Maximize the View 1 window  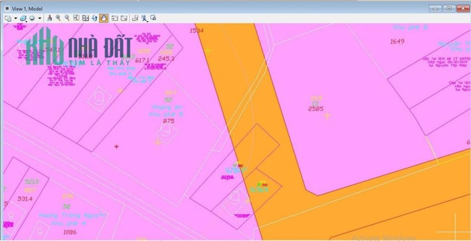pyautogui.click(x=449, y=8)
